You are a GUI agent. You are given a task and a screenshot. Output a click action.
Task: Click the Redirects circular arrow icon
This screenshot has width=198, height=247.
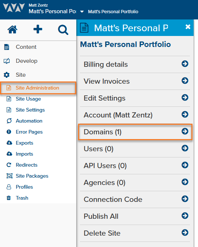[x=9, y=165]
